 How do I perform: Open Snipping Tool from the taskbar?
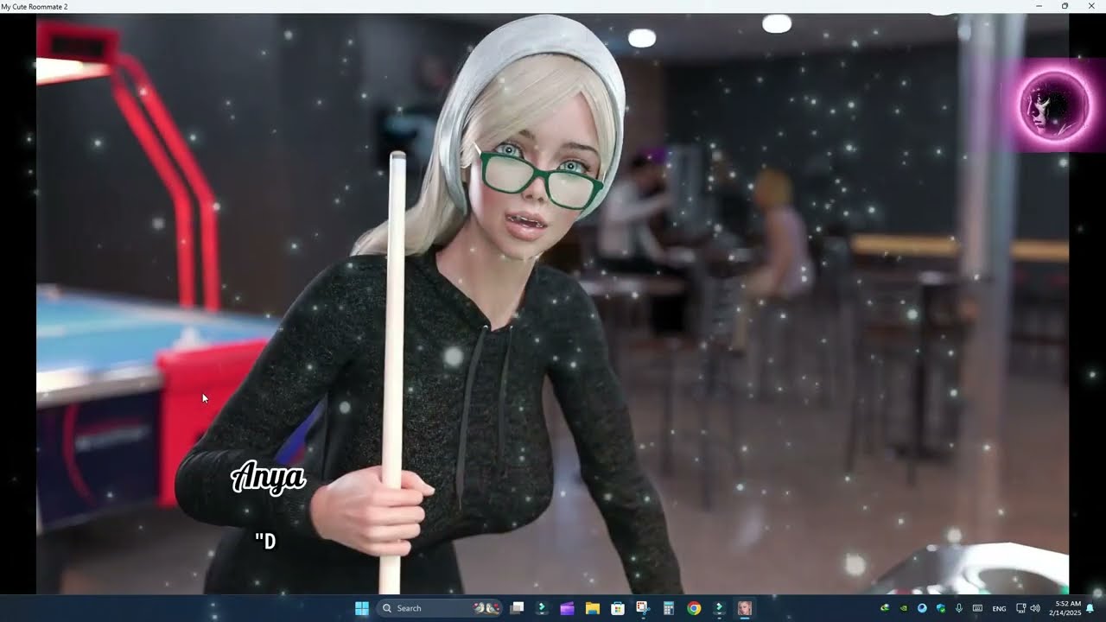coord(643,608)
